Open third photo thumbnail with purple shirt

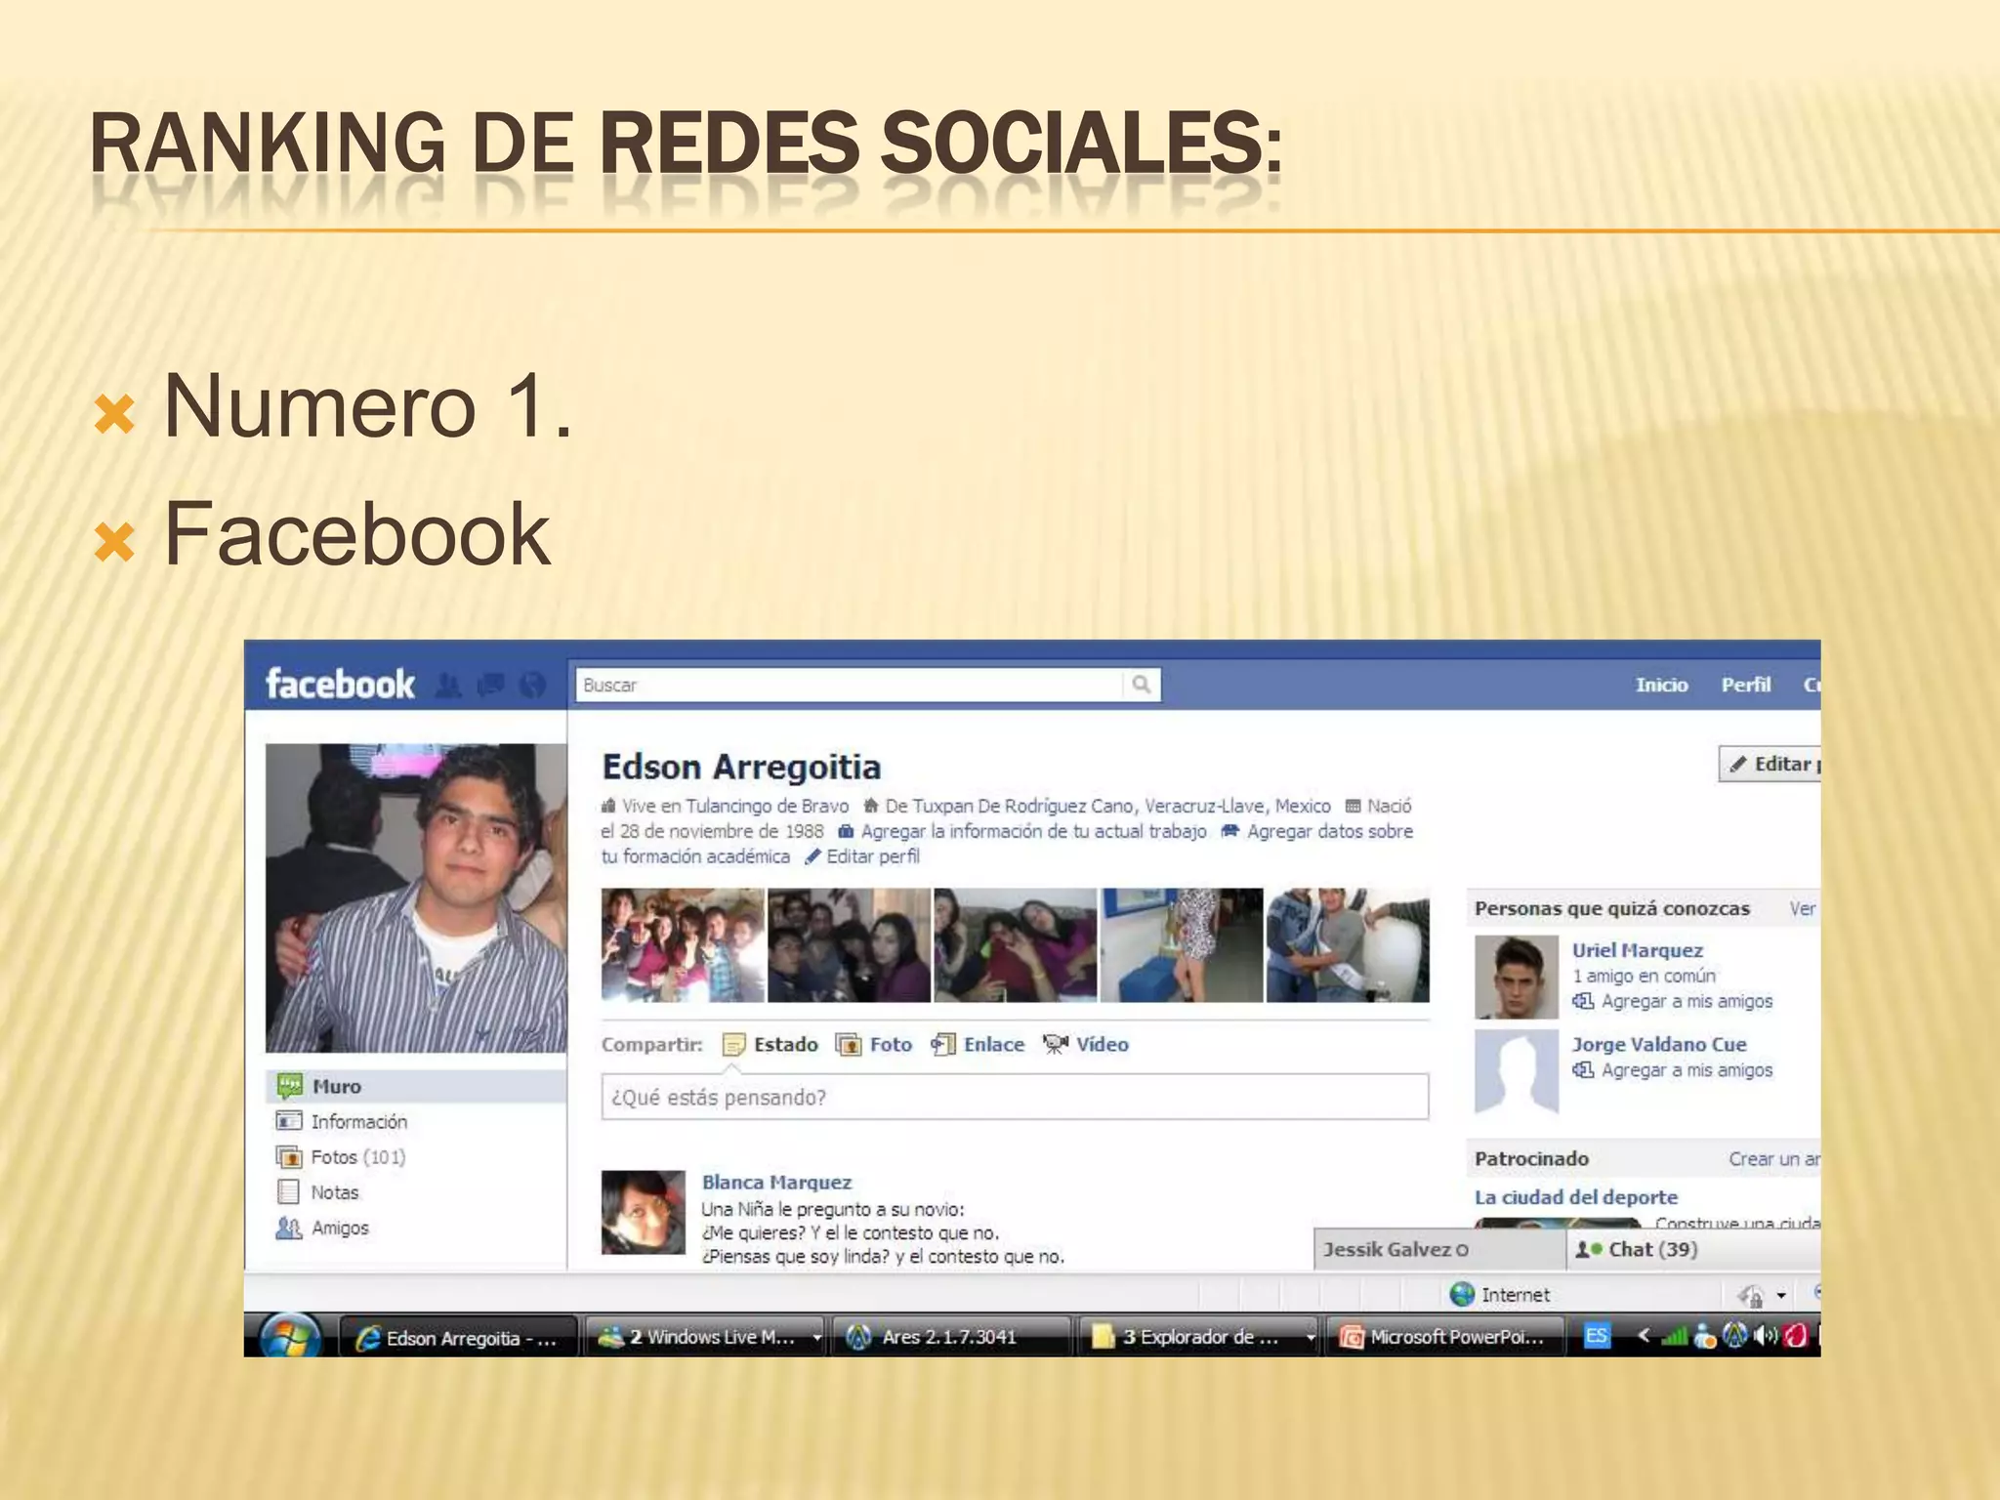click(1016, 945)
